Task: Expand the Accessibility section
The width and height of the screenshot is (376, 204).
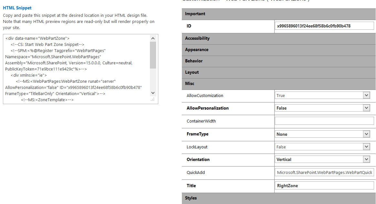Action: point(278,38)
